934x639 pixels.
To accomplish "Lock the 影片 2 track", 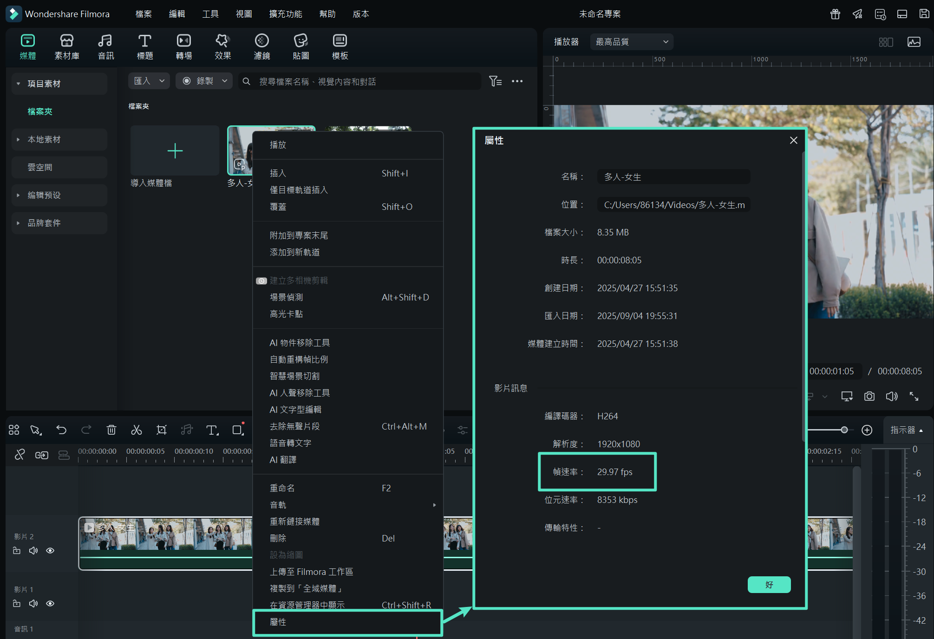I will point(17,550).
